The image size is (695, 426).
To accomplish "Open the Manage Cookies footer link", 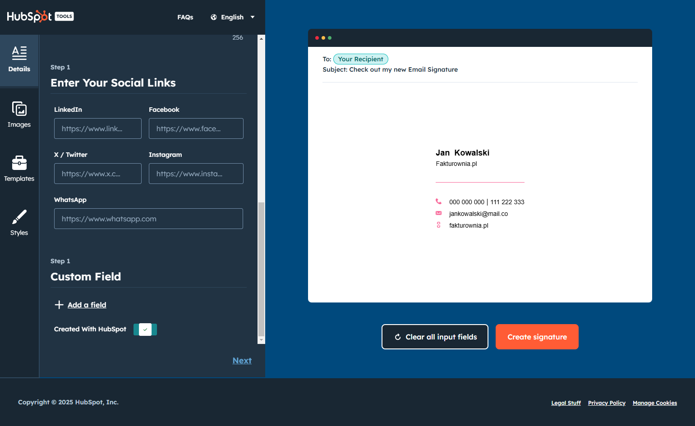I will click(655, 403).
